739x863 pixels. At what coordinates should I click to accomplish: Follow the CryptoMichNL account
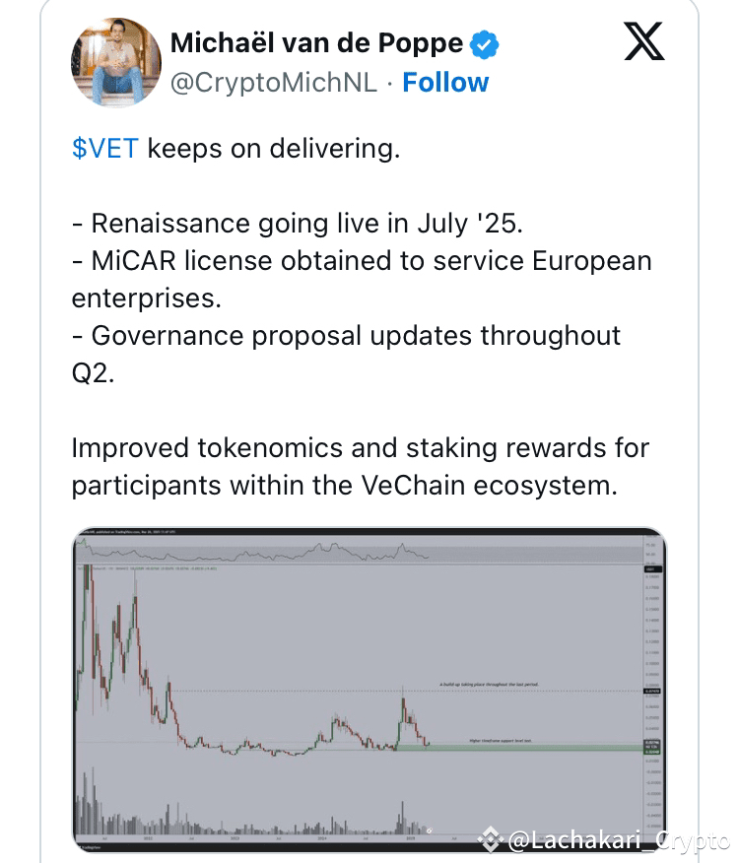pyautogui.click(x=445, y=83)
